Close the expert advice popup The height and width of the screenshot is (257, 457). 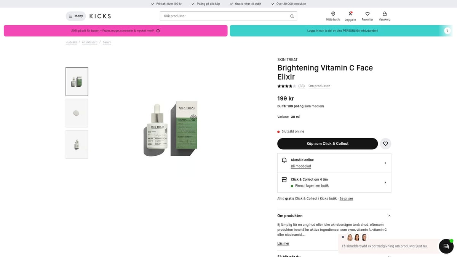[343, 237]
